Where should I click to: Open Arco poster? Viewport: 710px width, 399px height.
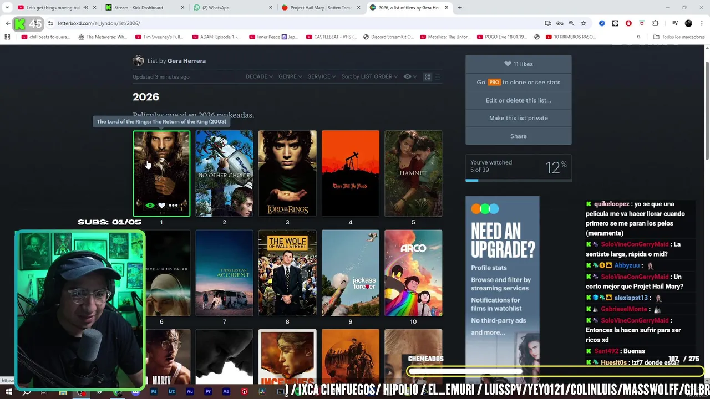tap(413, 273)
